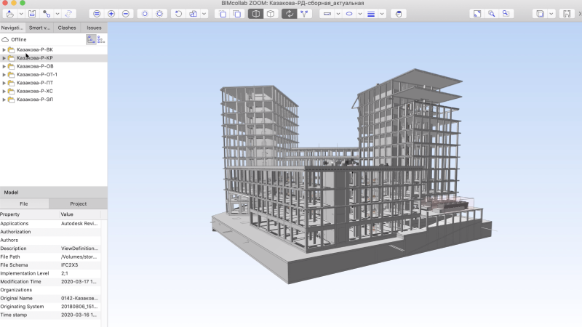Toggle the orthographic cube view mode
This screenshot has height=327, width=582.
(x=271, y=14)
